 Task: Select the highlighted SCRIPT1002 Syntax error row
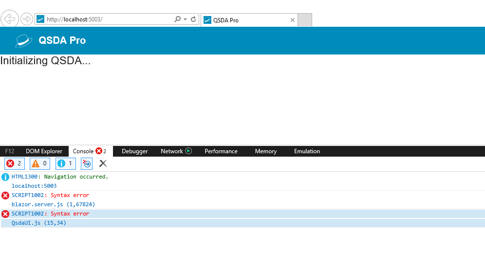pos(242,214)
